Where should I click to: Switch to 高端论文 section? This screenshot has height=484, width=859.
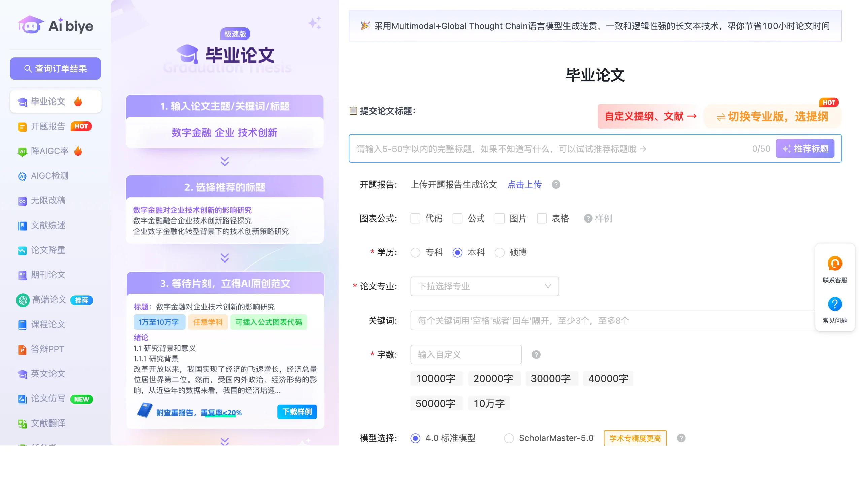(50, 299)
